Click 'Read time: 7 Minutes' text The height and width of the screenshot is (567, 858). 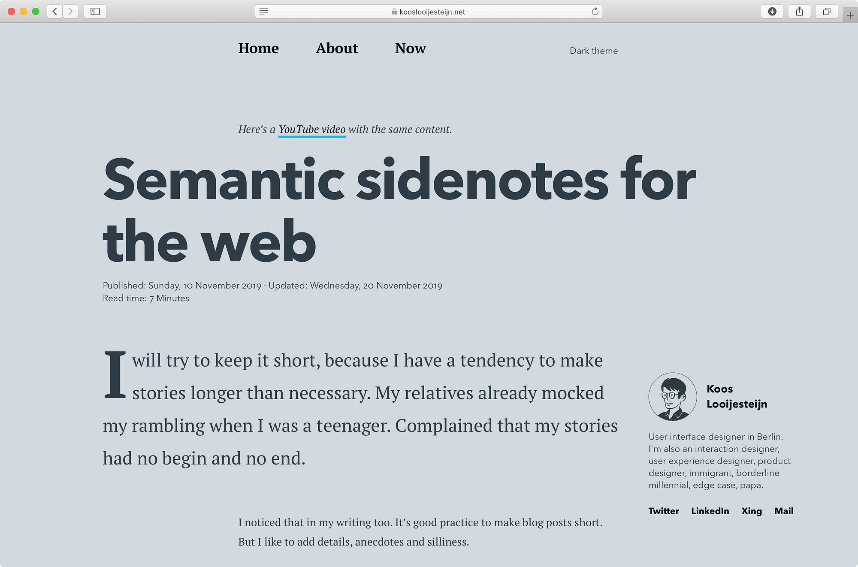[x=146, y=299]
